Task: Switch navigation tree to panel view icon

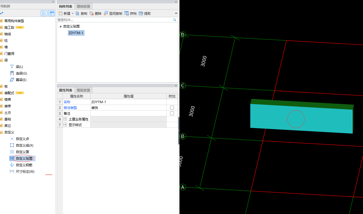Action: tap(52, 13)
